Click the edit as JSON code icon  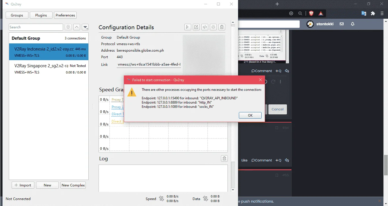click(205, 27)
